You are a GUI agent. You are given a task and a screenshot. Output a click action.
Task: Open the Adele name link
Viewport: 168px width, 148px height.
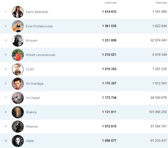pos(30,141)
